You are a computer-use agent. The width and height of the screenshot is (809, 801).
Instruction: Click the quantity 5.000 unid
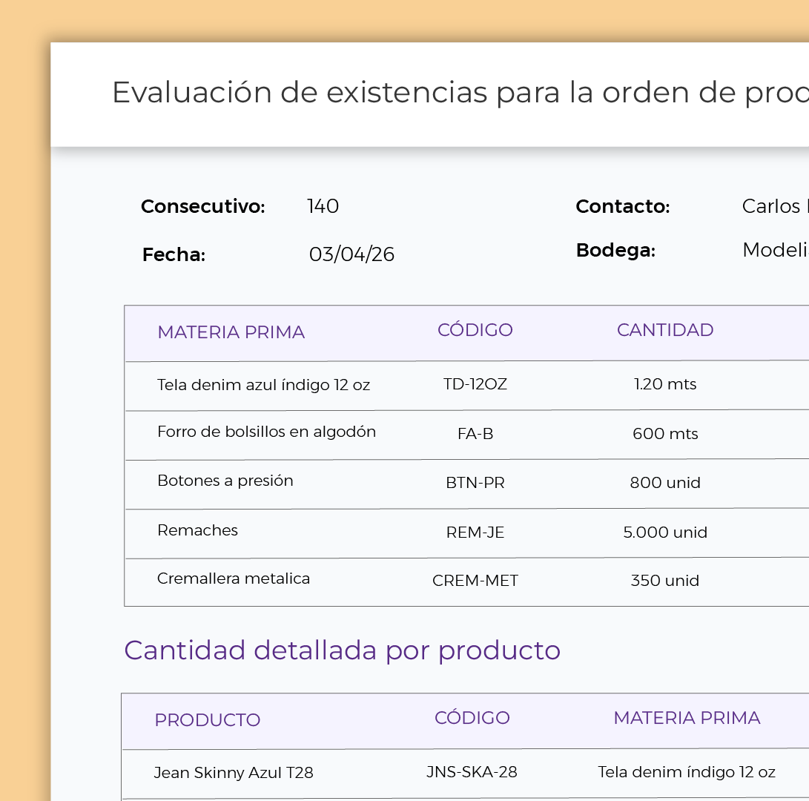click(x=665, y=532)
